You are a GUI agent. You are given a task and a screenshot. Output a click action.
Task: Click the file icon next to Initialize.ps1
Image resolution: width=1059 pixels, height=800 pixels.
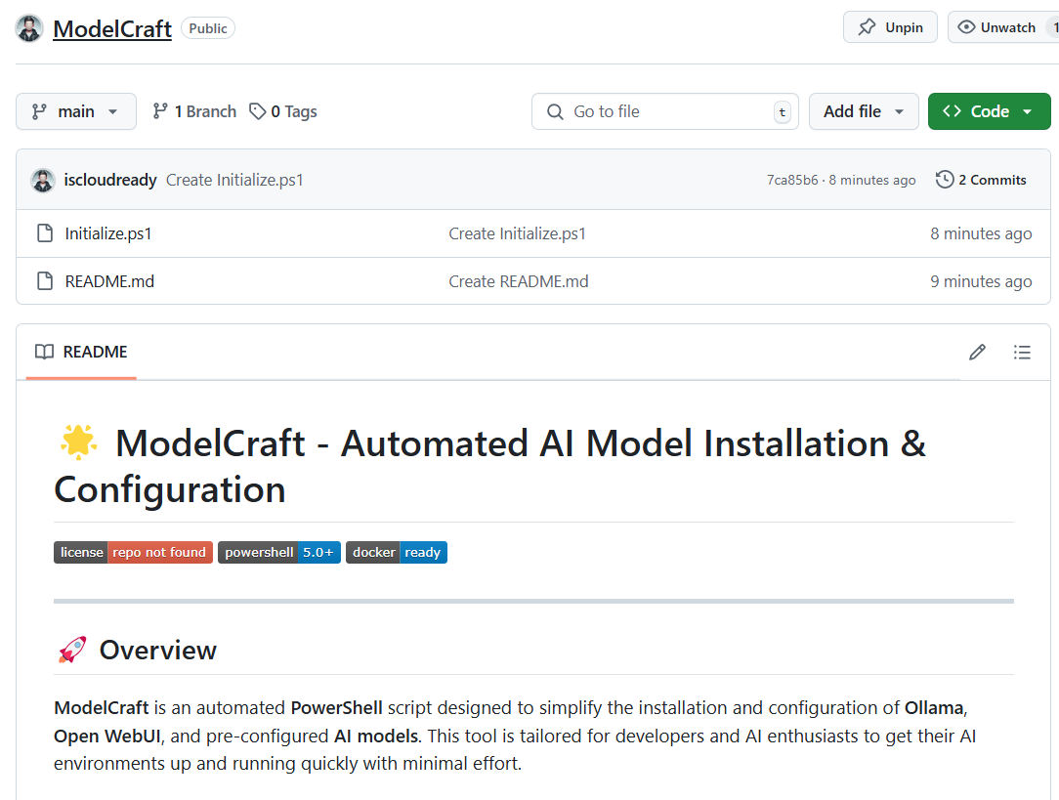click(x=45, y=233)
